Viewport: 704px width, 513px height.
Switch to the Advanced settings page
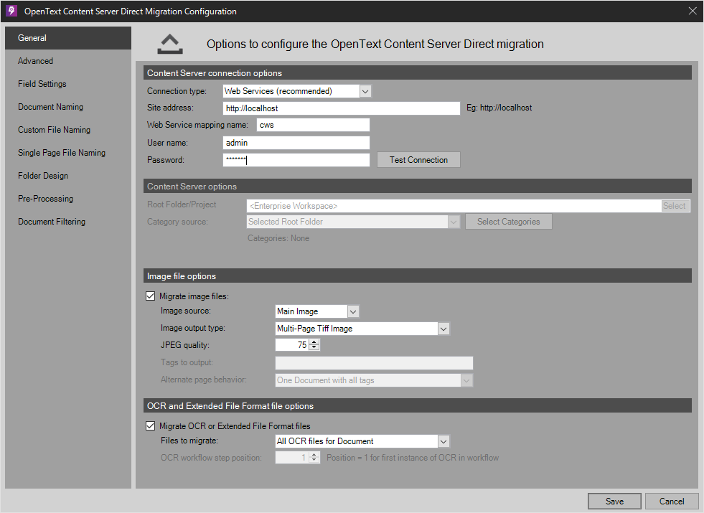(68, 61)
